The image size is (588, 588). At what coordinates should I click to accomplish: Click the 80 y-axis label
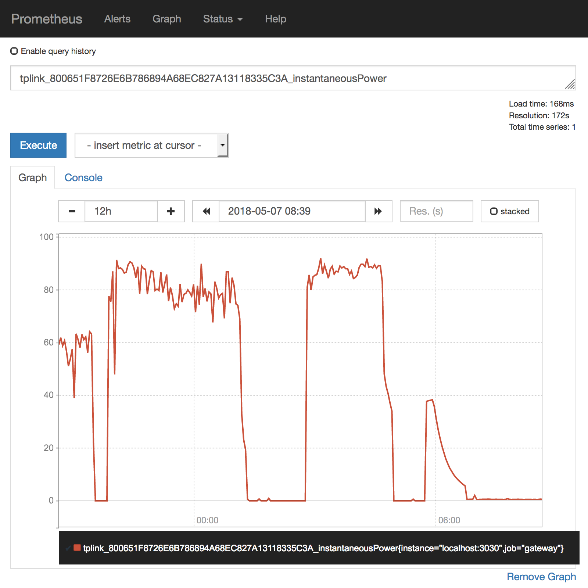click(x=49, y=290)
